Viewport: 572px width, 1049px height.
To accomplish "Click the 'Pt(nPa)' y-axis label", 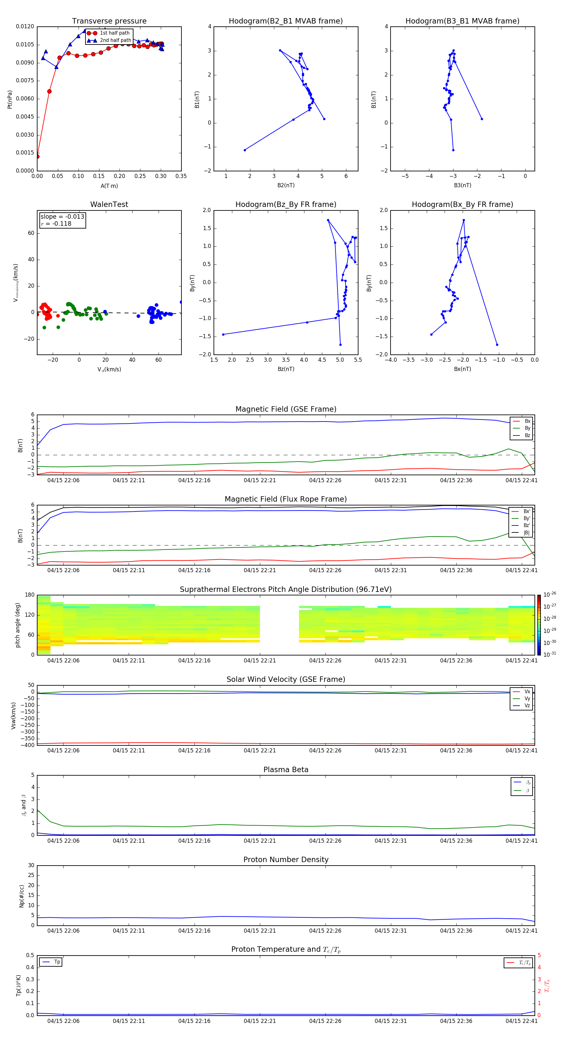I will click(10, 99).
